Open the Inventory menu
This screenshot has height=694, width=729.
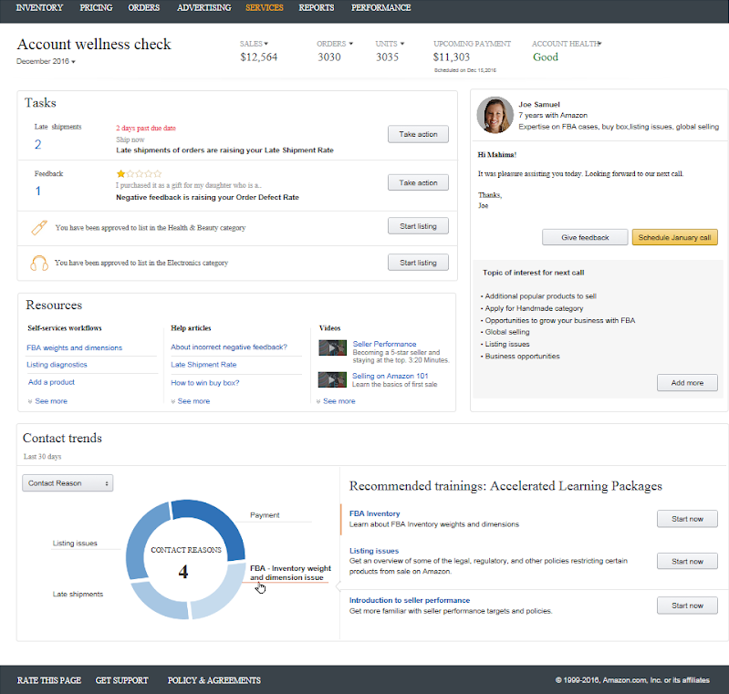click(39, 8)
